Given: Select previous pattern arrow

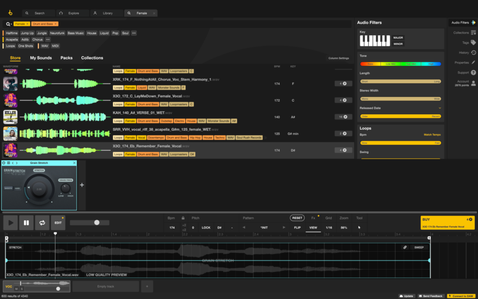Looking at the screenshot, I should pos(244,228).
